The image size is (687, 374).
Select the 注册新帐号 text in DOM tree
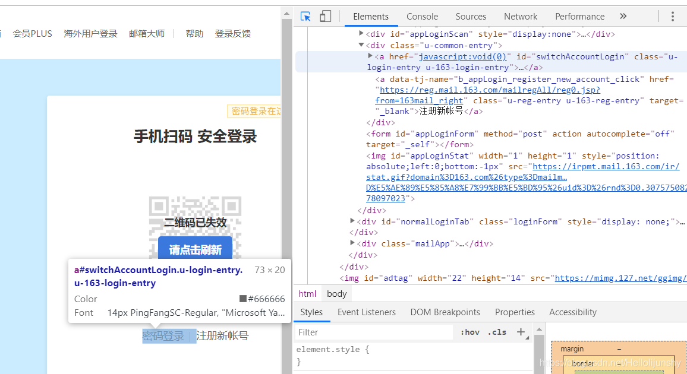pos(441,111)
